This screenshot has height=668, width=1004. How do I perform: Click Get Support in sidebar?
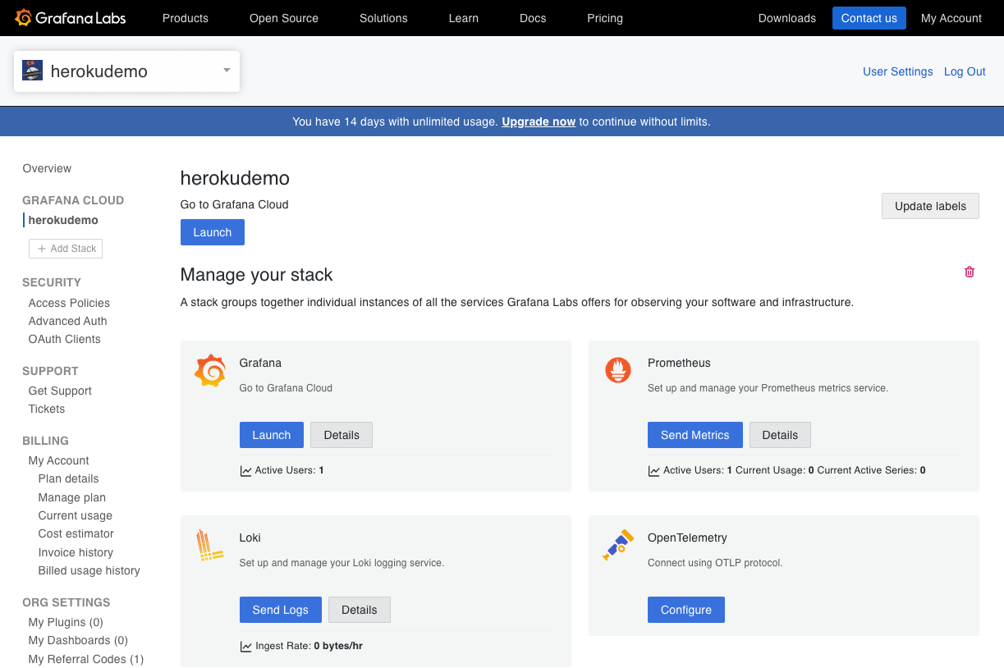pos(60,391)
